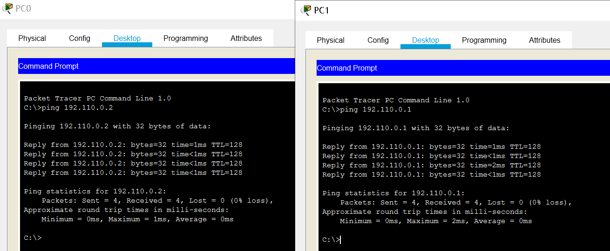Click 'Ping statistics for 192.110.0.2:' line

pos(95,192)
